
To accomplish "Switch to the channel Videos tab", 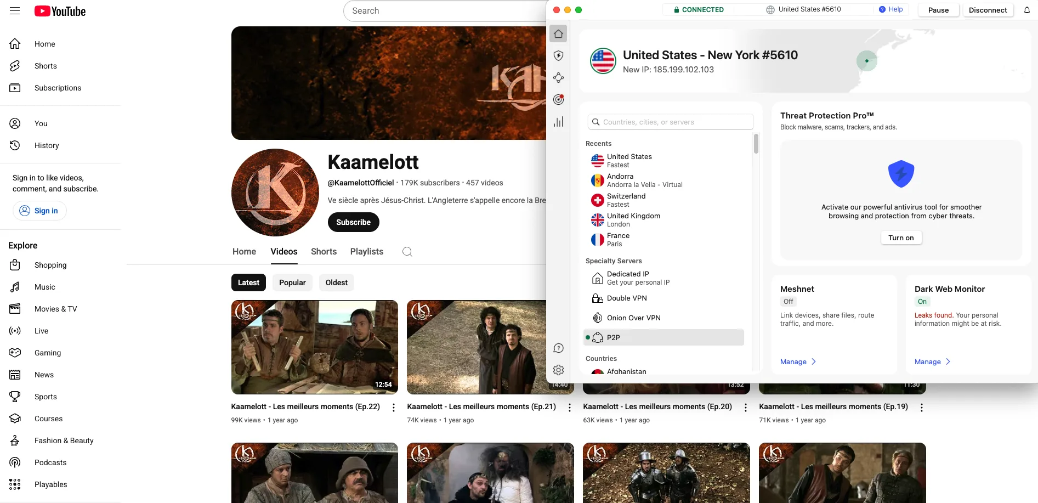I will 283,252.
